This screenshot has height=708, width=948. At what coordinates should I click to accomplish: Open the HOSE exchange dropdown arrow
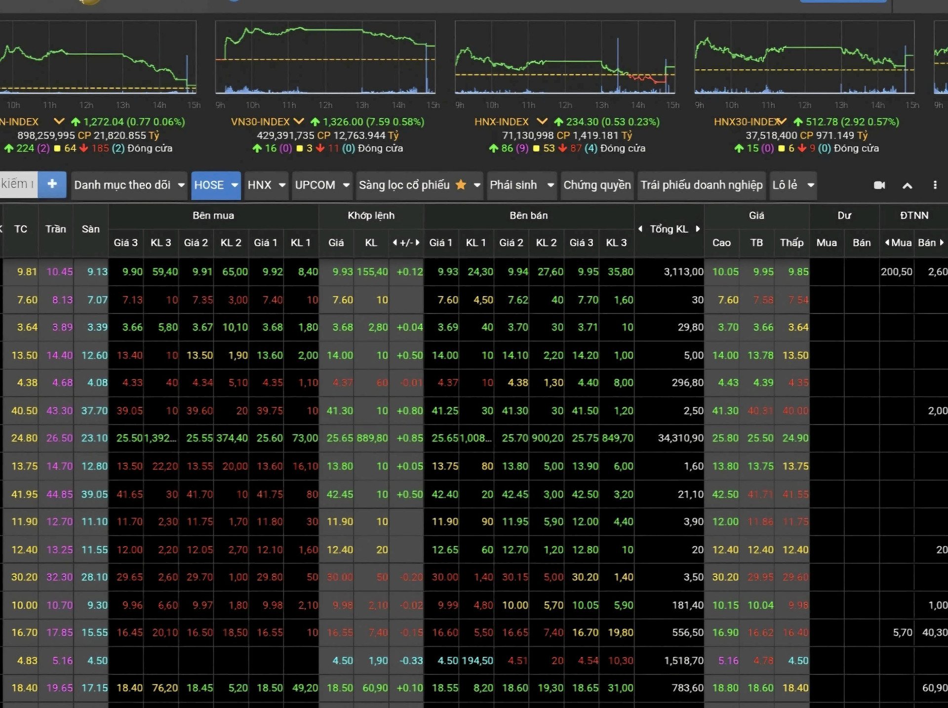pos(235,185)
